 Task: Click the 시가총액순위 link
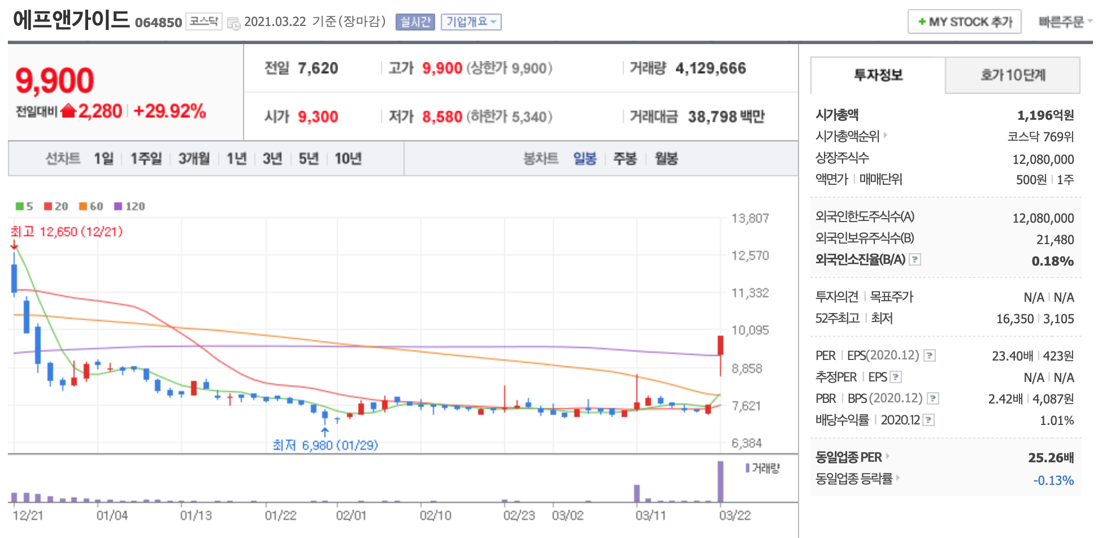pyautogui.click(x=847, y=136)
